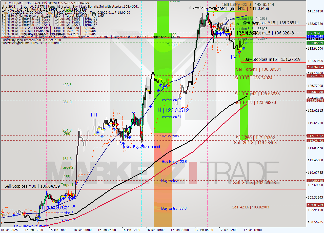Select the blue correction 61 label near 123.06512
This screenshot has height=233, width=324.
tap(171, 117)
